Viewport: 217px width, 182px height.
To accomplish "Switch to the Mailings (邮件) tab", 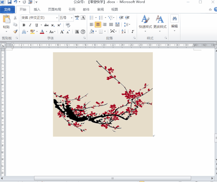I will [86, 10].
